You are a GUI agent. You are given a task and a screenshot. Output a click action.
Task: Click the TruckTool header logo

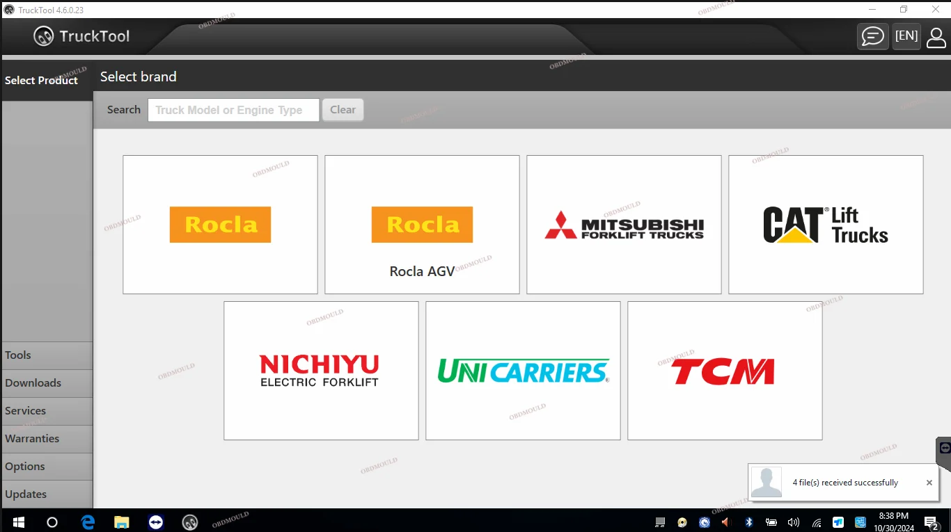[81, 35]
